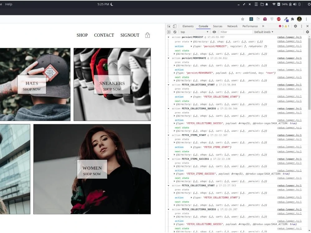Open the AdBlock Plus extension icon
Image resolution: width=311 pixels, height=233 pixels.
coord(279,19)
